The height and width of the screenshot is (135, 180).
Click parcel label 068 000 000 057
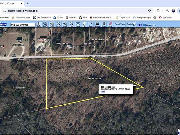pos(19,88)
